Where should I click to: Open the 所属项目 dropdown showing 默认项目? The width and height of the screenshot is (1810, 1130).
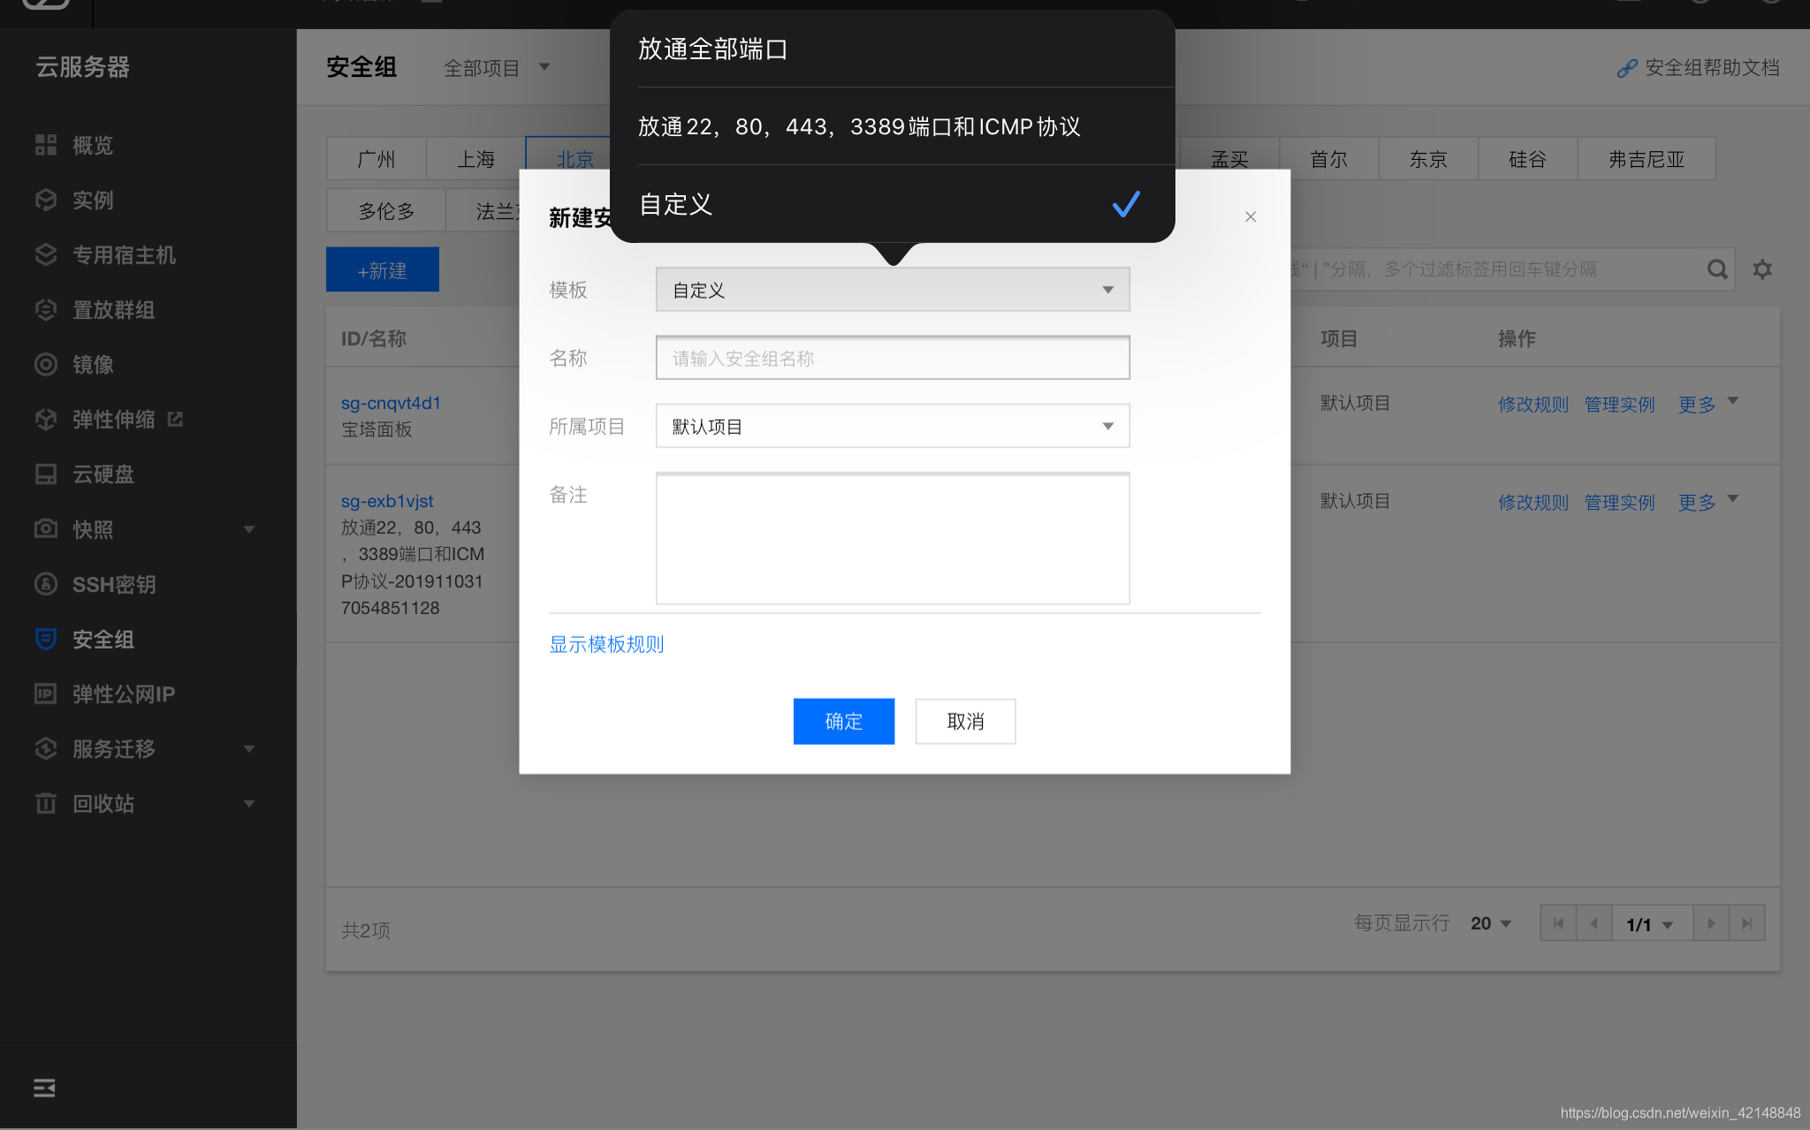[893, 426]
